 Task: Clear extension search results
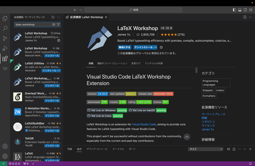[54, 25]
